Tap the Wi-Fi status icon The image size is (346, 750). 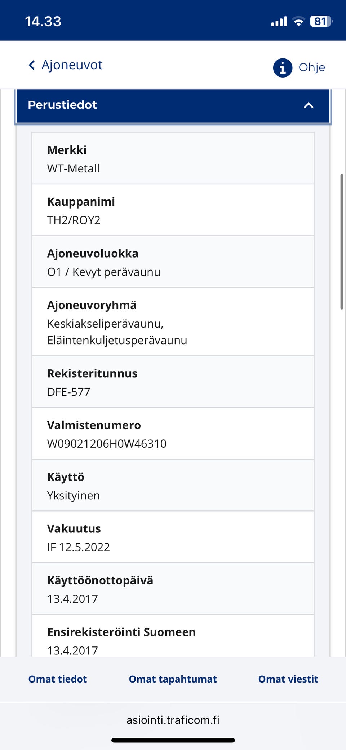(x=298, y=22)
